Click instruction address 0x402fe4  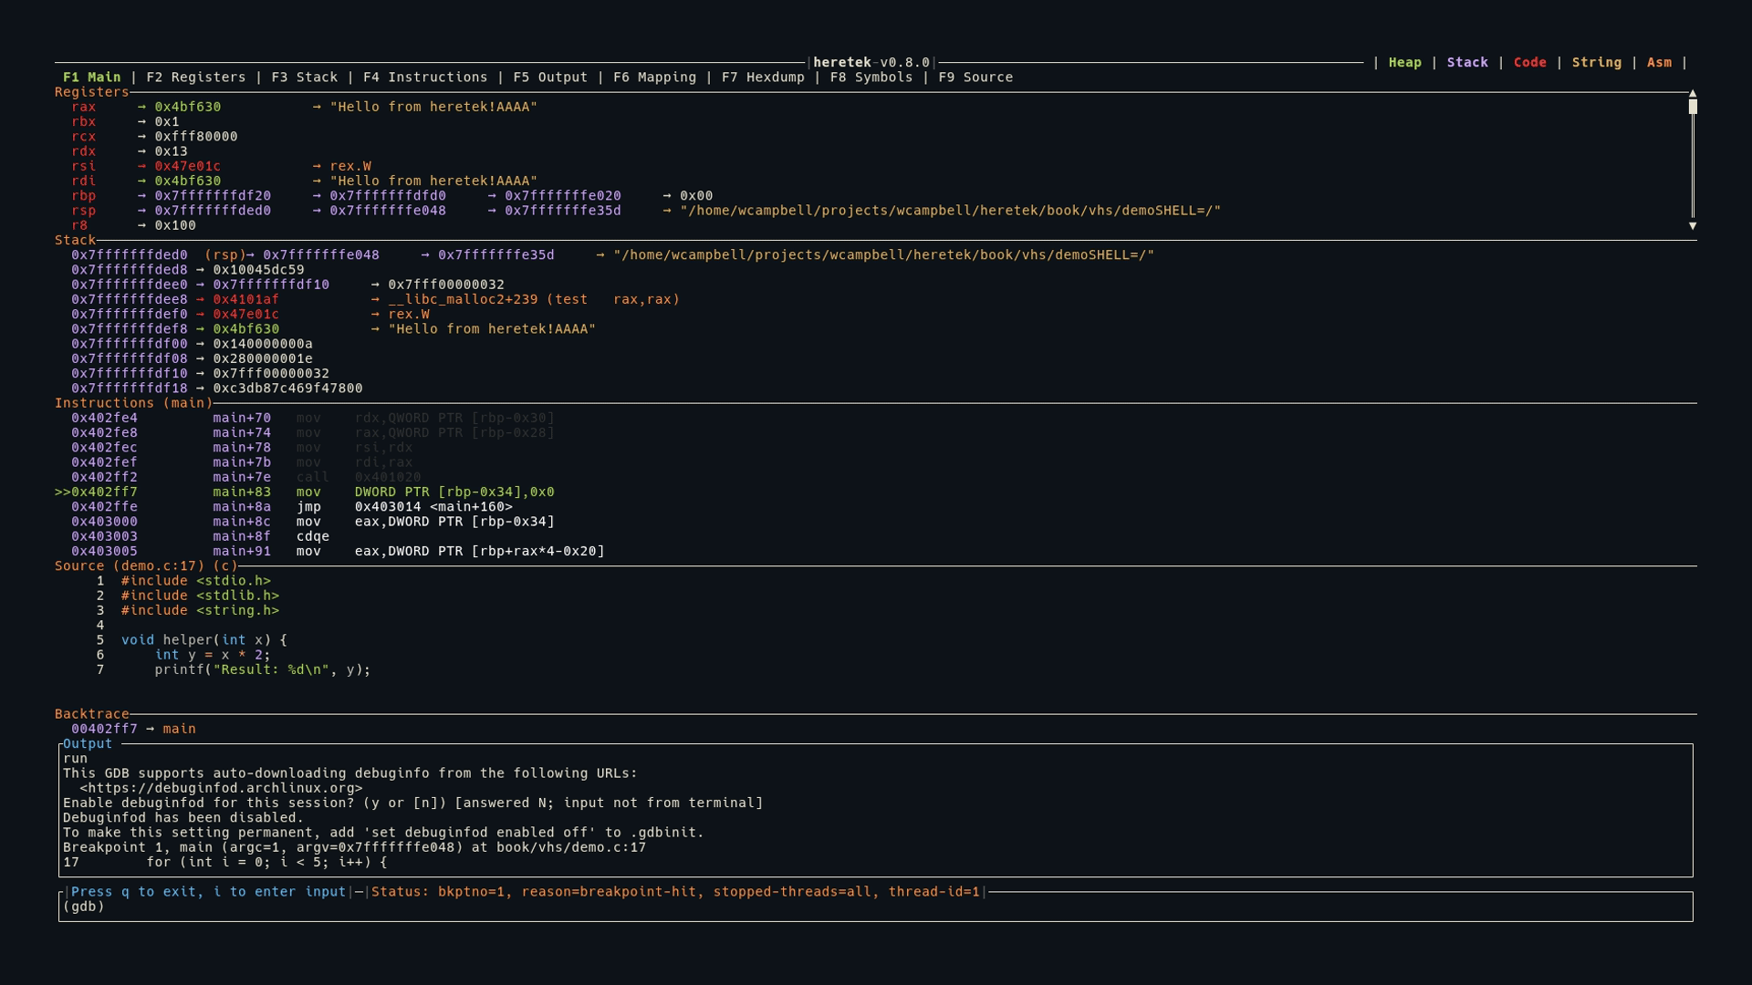(x=104, y=418)
